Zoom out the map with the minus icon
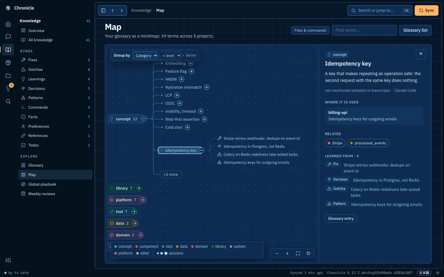 click(277, 254)
